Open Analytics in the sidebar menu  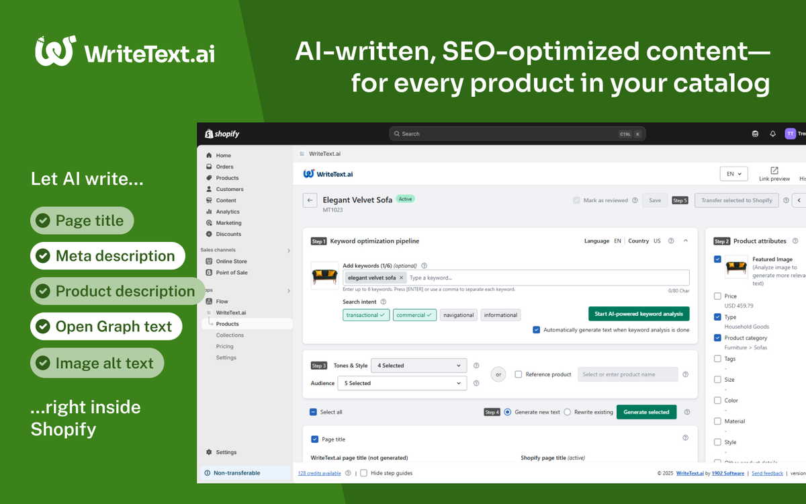228,212
